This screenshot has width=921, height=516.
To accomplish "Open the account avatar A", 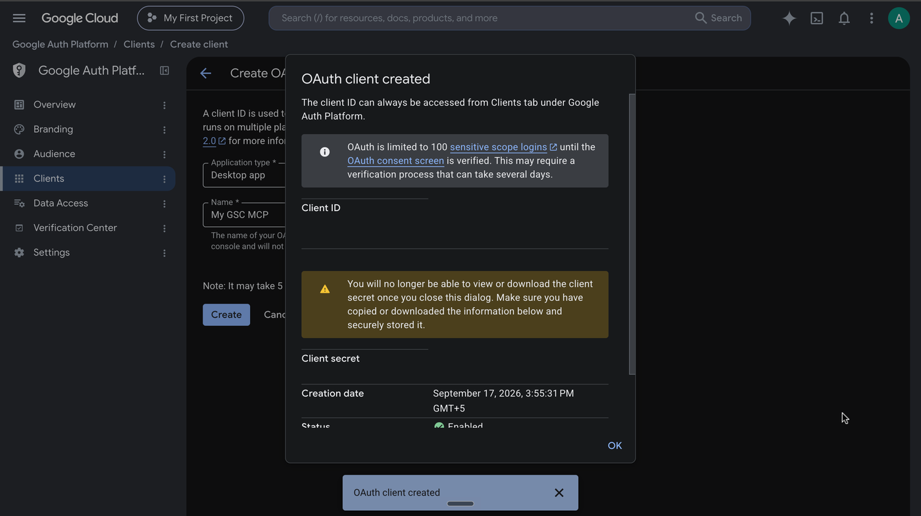I will pos(899,18).
